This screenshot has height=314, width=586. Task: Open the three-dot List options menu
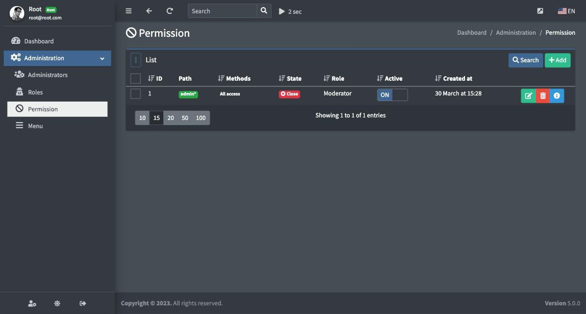coord(136,60)
